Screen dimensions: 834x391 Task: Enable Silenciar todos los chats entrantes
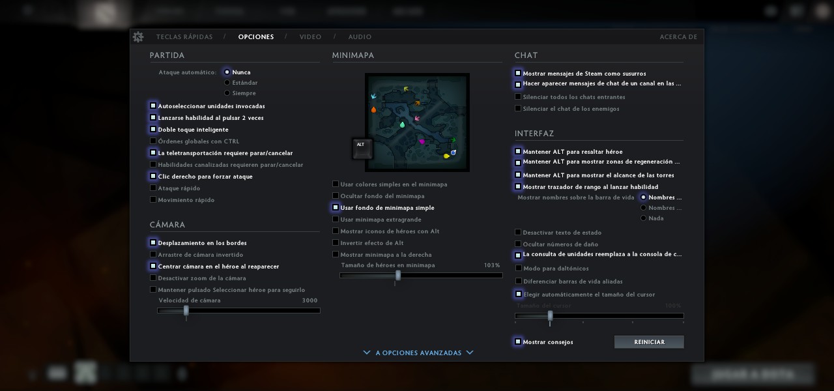(518, 96)
